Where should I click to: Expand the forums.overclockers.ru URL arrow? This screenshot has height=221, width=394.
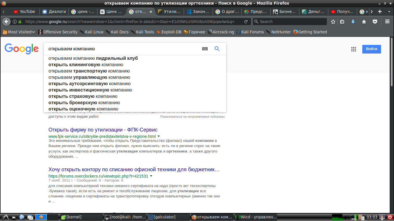click(151, 176)
